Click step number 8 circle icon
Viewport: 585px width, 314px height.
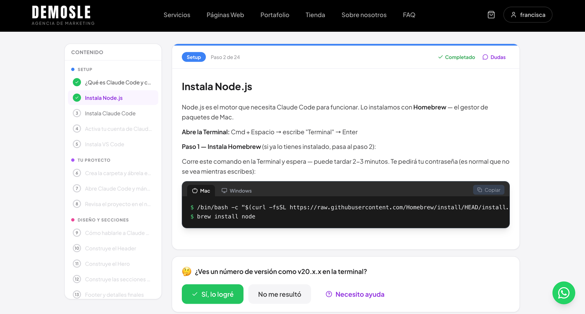(x=77, y=204)
